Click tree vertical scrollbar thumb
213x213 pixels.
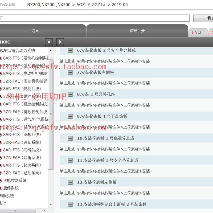pos(51,114)
